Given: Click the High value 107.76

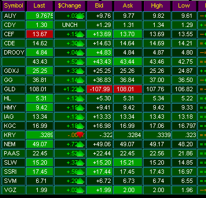Looking at the screenshot, I should [x=157, y=89].
